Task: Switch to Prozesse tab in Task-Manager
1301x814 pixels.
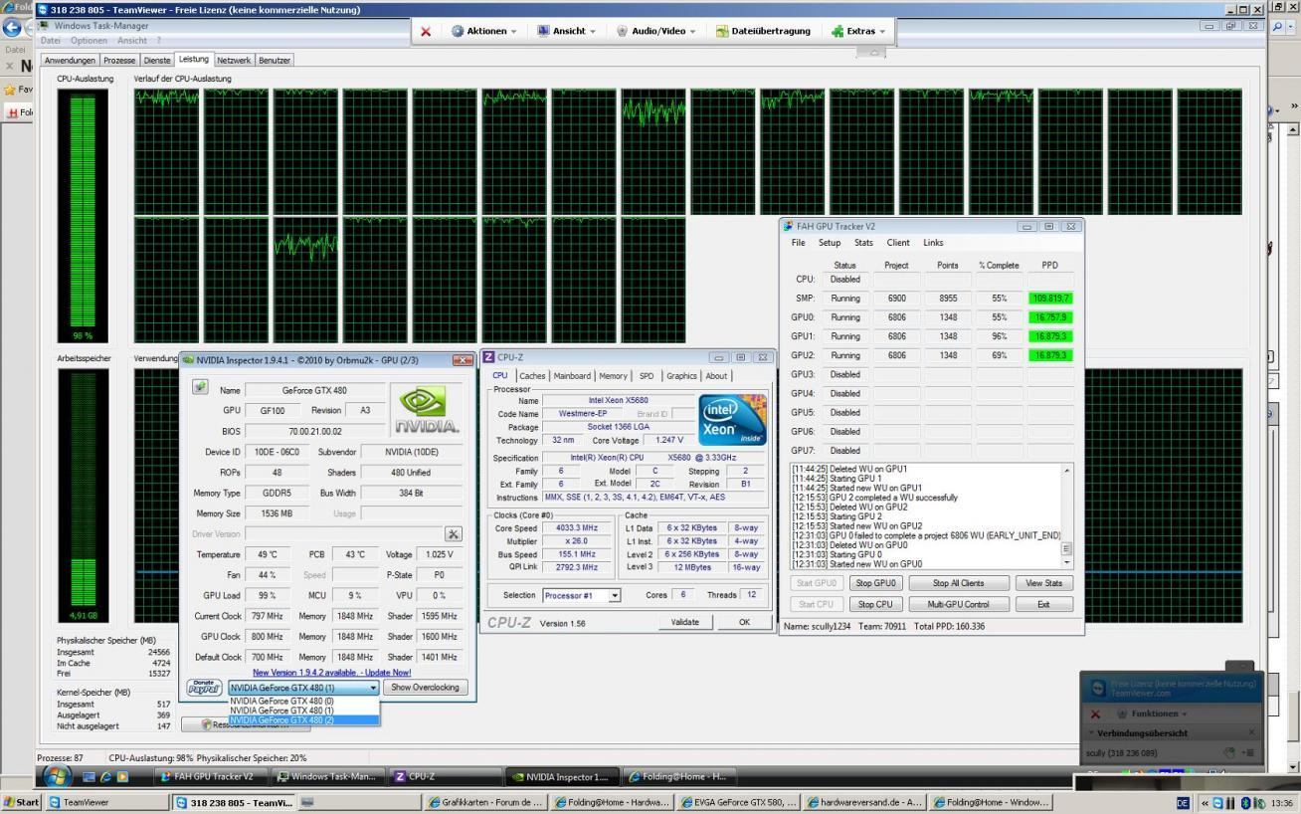Action: (x=120, y=61)
